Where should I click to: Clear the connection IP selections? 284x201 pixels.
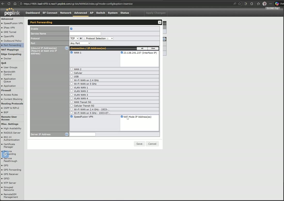[153, 48]
